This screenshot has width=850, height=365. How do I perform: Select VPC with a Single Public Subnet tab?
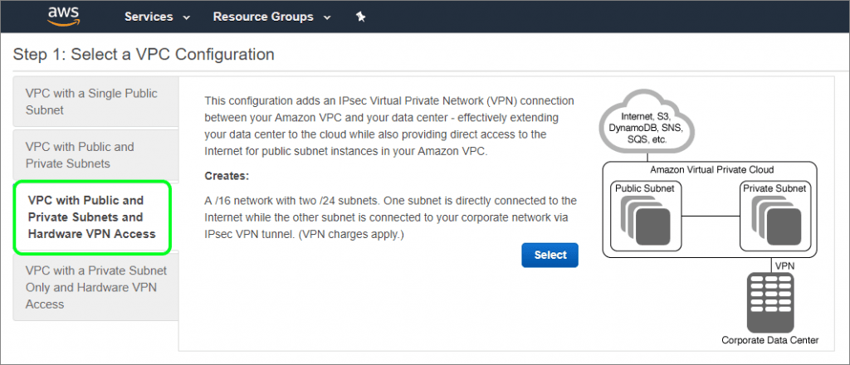click(x=96, y=101)
